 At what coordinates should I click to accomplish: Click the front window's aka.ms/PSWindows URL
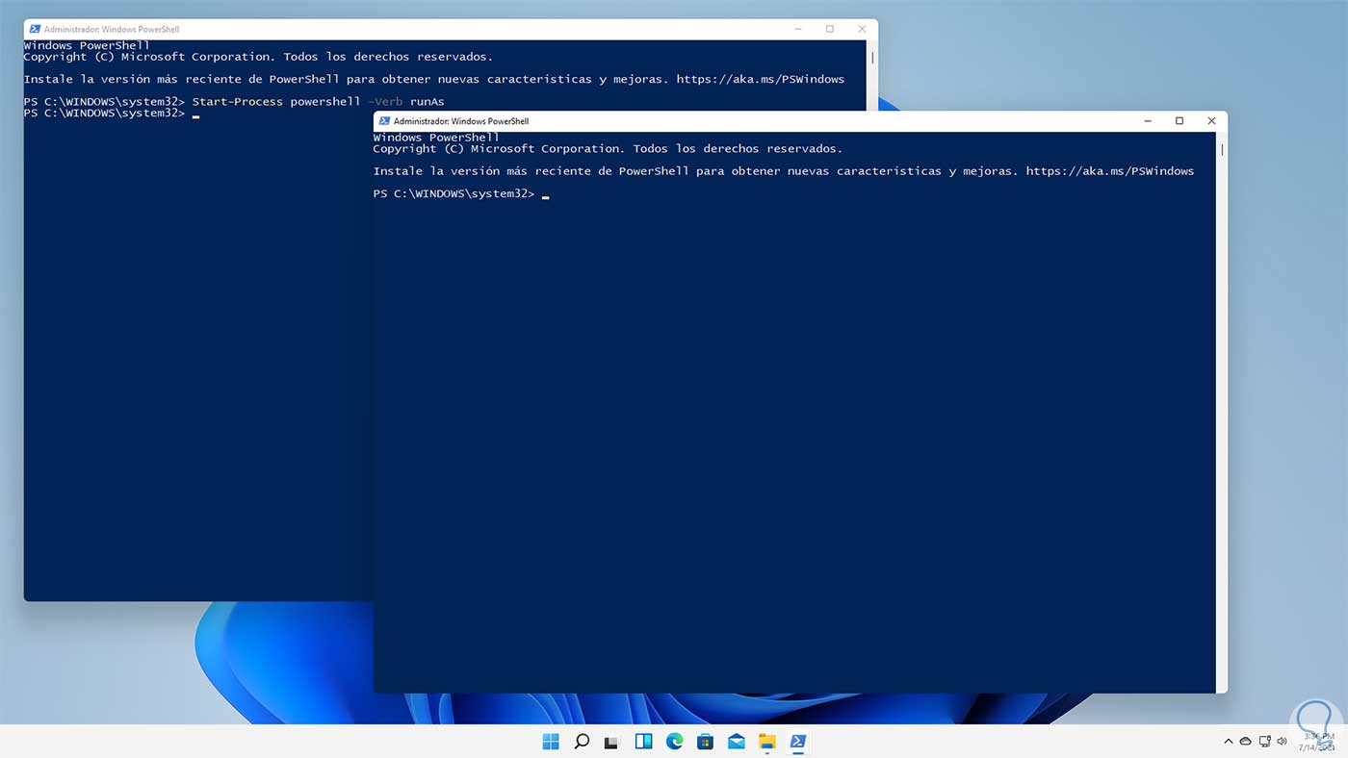[1109, 171]
